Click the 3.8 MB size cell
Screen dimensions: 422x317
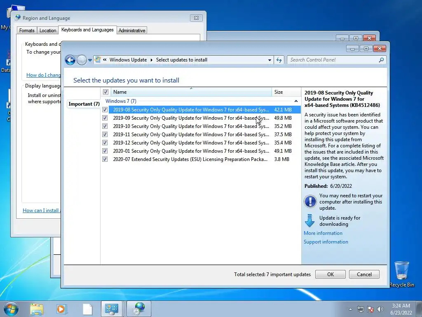(x=281, y=159)
